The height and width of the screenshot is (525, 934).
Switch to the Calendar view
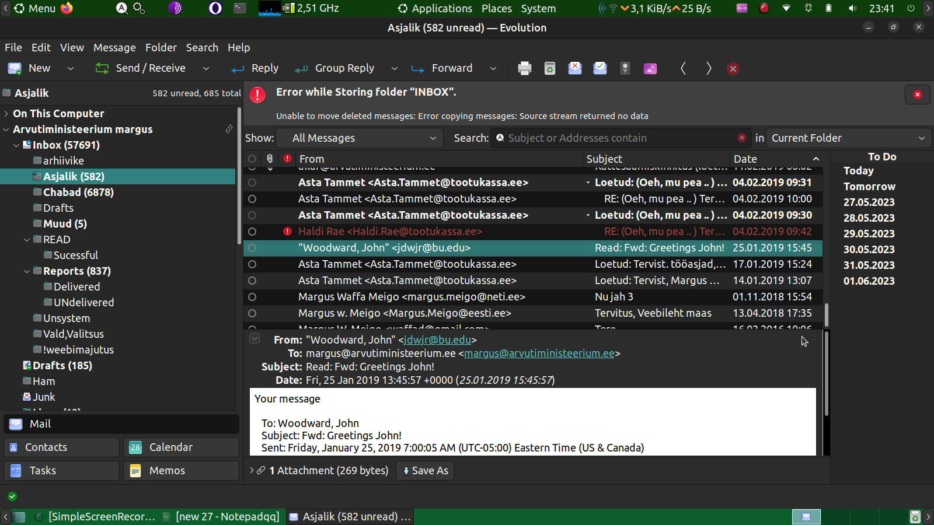click(x=181, y=447)
